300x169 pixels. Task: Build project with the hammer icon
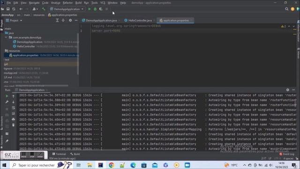click(44, 9)
